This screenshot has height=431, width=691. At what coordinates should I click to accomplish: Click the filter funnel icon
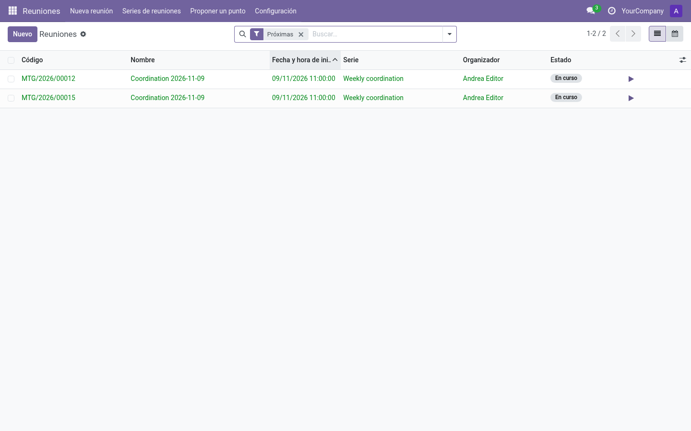[257, 34]
